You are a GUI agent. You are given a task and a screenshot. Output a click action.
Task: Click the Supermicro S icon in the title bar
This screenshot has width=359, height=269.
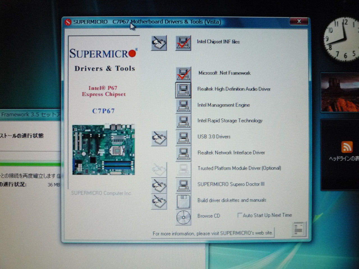[x=68, y=22]
